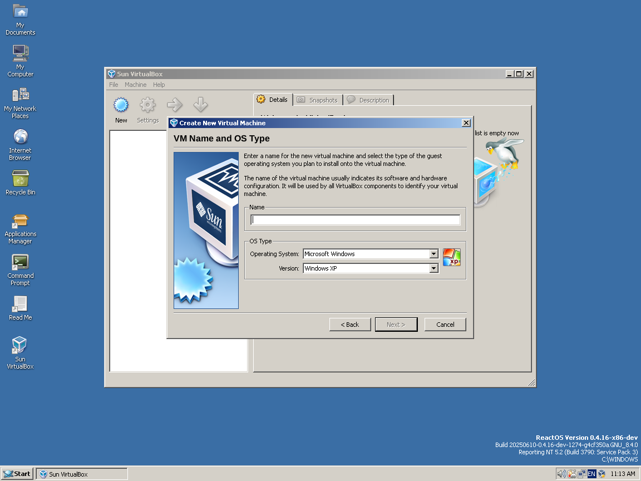Click the Next button in the wizard
Image resolution: width=641 pixels, height=481 pixels.
[x=396, y=325]
